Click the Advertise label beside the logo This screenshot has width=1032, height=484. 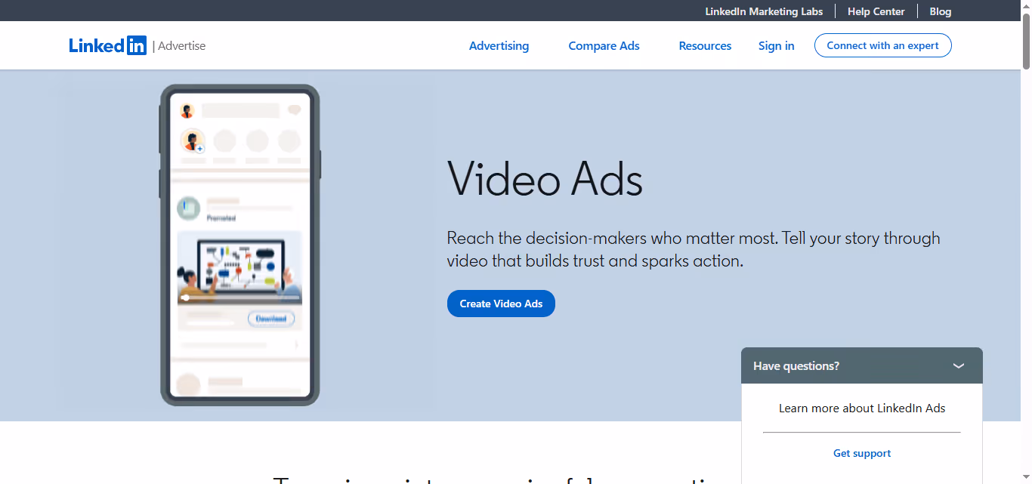point(181,46)
